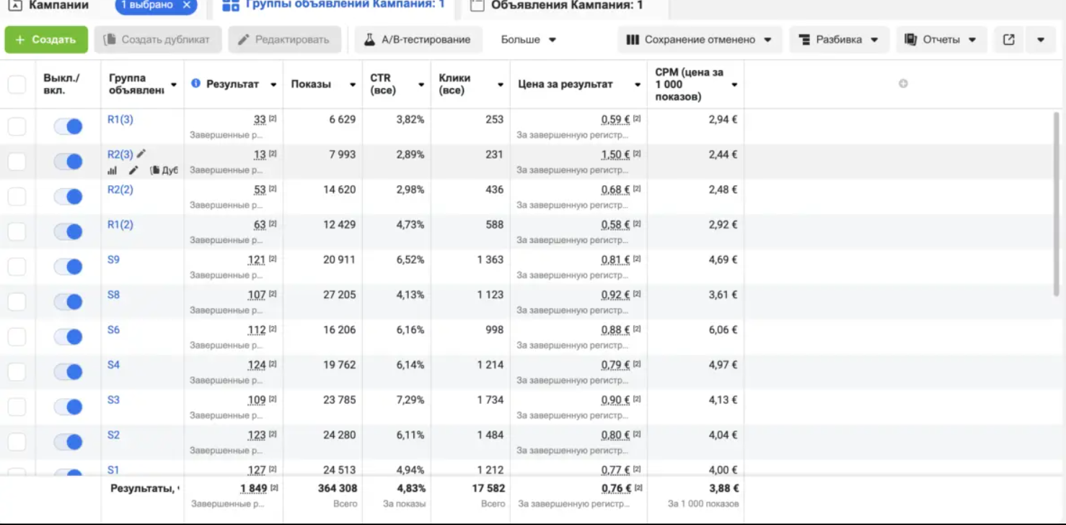Image resolution: width=1066 pixels, height=525 pixels.
Task: Click the impressions value 14 620
Action: click(x=339, y=190)
